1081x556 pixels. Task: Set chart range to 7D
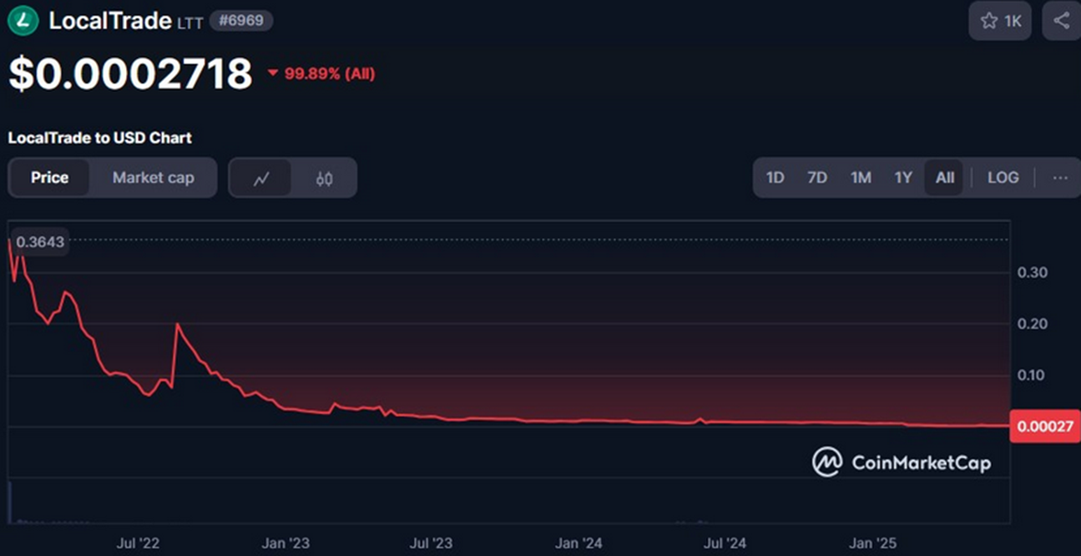[x=817, y=178]
